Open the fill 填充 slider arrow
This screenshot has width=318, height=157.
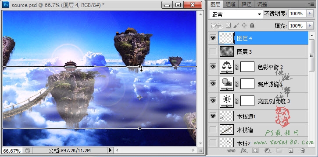[310, 26]
